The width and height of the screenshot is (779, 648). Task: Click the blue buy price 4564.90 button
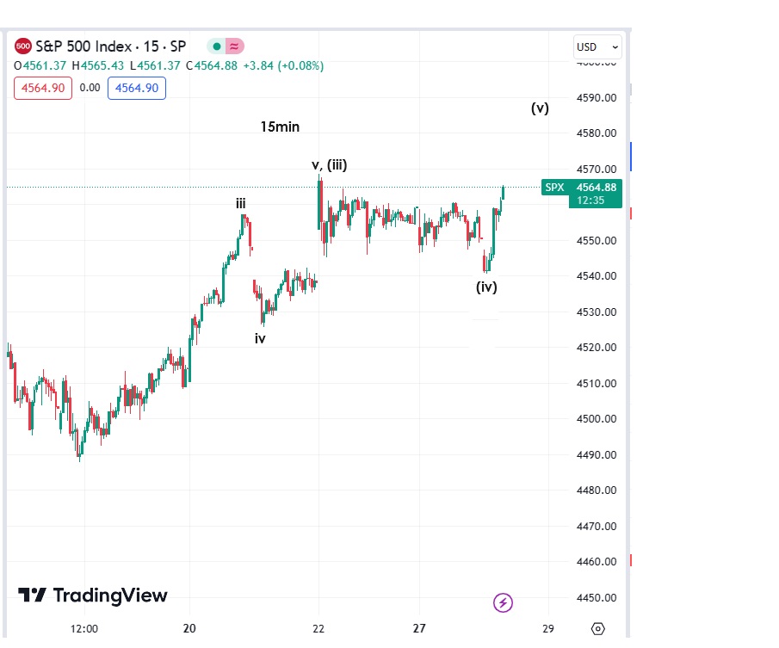point(137,88)
